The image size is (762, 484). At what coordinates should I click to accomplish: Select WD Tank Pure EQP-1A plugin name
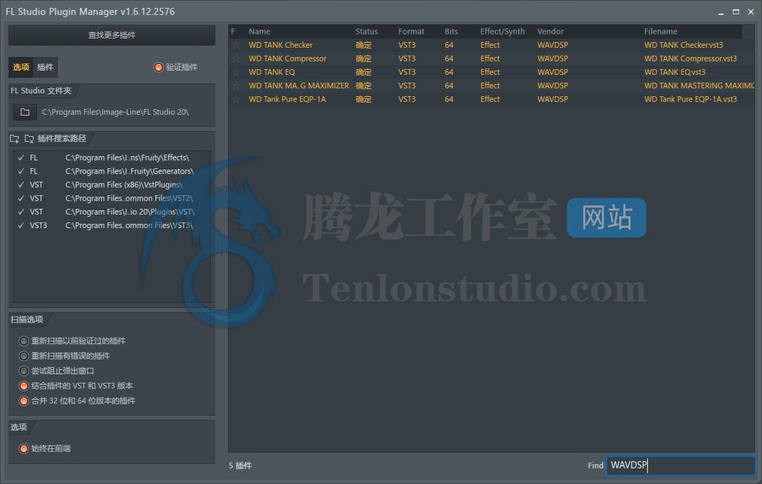(x=287, y=100)
